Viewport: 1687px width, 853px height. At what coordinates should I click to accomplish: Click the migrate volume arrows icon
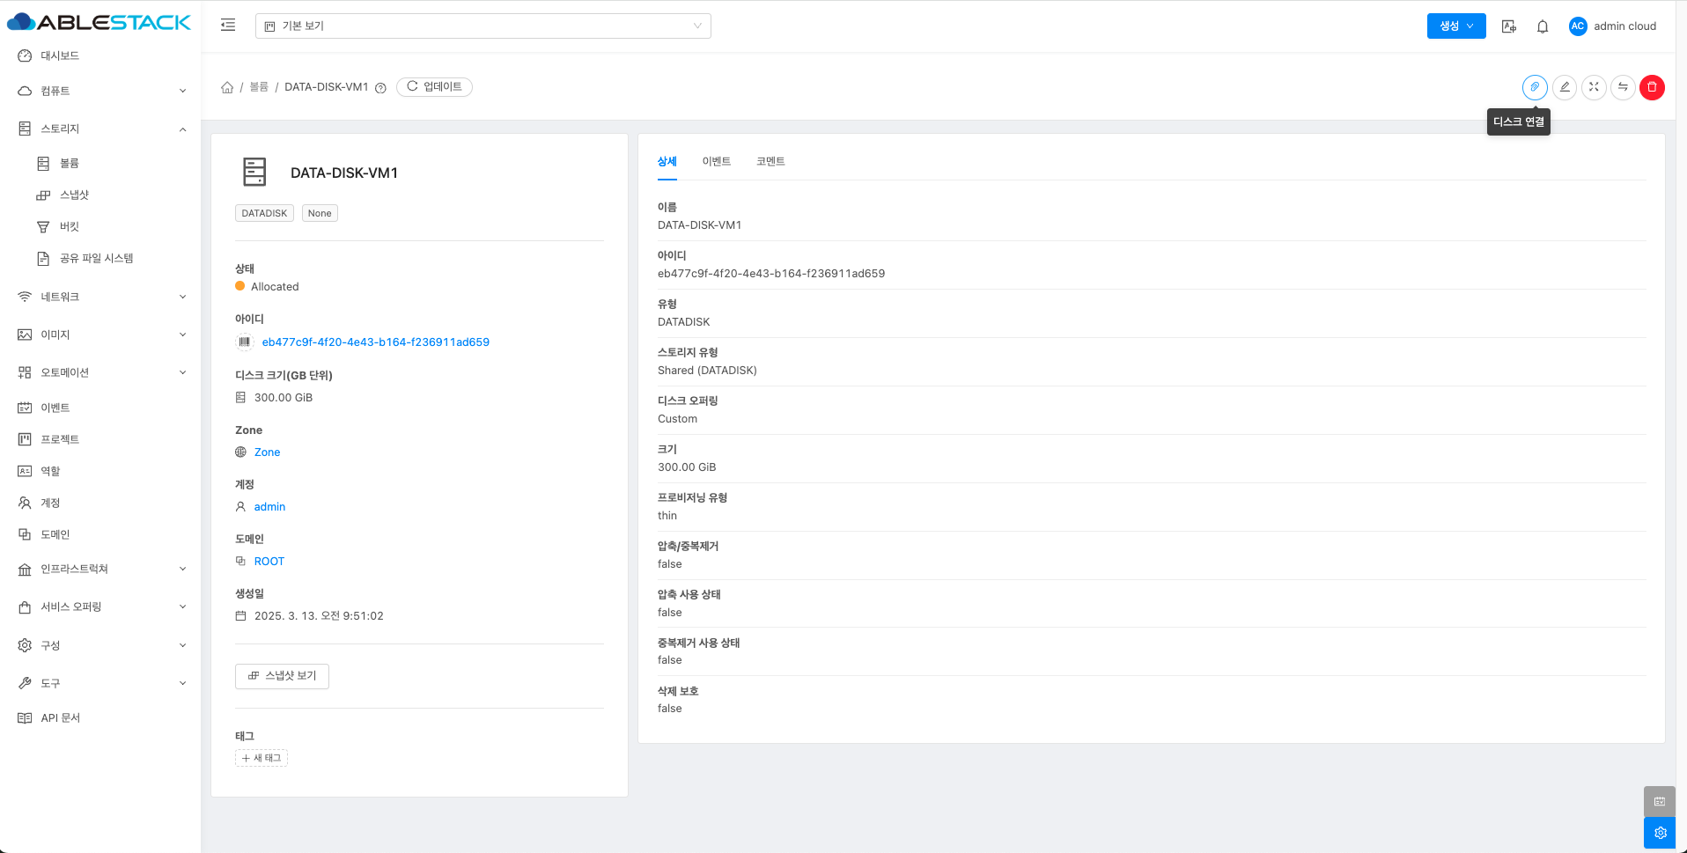(1623, 87)
